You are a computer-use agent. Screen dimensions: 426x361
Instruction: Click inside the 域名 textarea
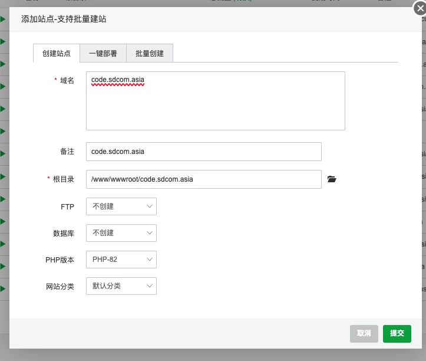[x=216, y=101]
